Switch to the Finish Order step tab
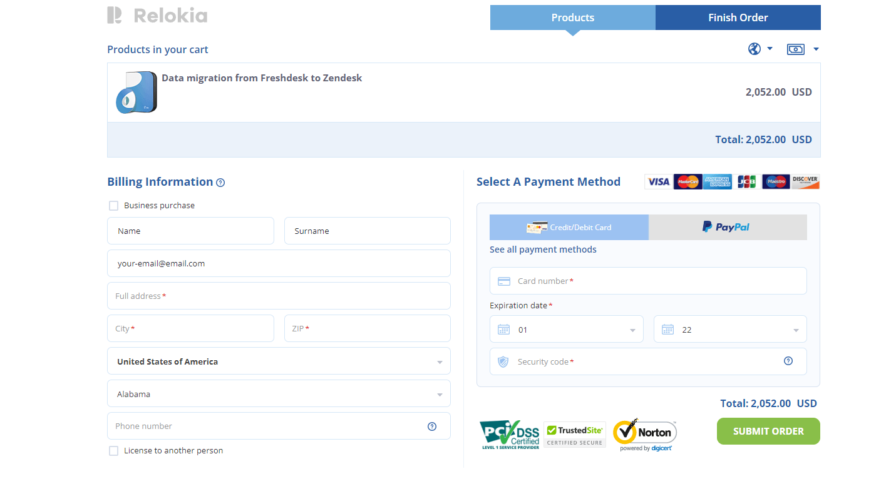The width and height of the screenshot is (891, 479). (x=738, y=18)
